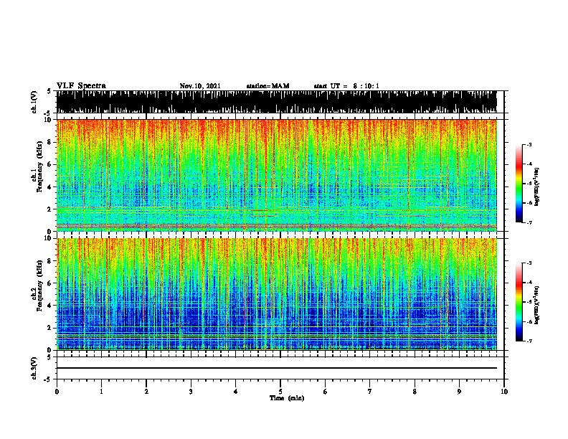The height and width of the screenshot is (439, 568).
Task: Click ch.1 colorbar top value '-3'
Action: pyautogui.click(x=529, y=145)
